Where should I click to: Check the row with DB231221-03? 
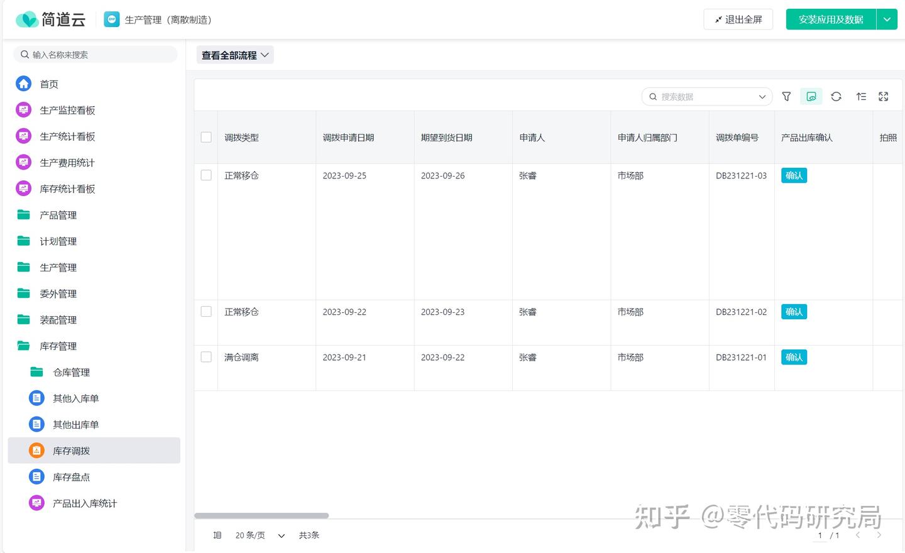(x=206, y=175)
